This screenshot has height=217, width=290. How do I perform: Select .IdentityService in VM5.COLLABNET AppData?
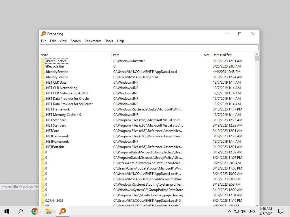pyautogui.click(x=57, y=71)
